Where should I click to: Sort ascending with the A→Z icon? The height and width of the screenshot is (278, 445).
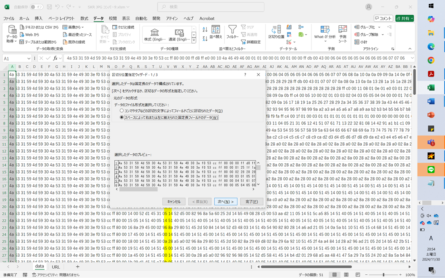pyautogui.click(x=205, y=29)
